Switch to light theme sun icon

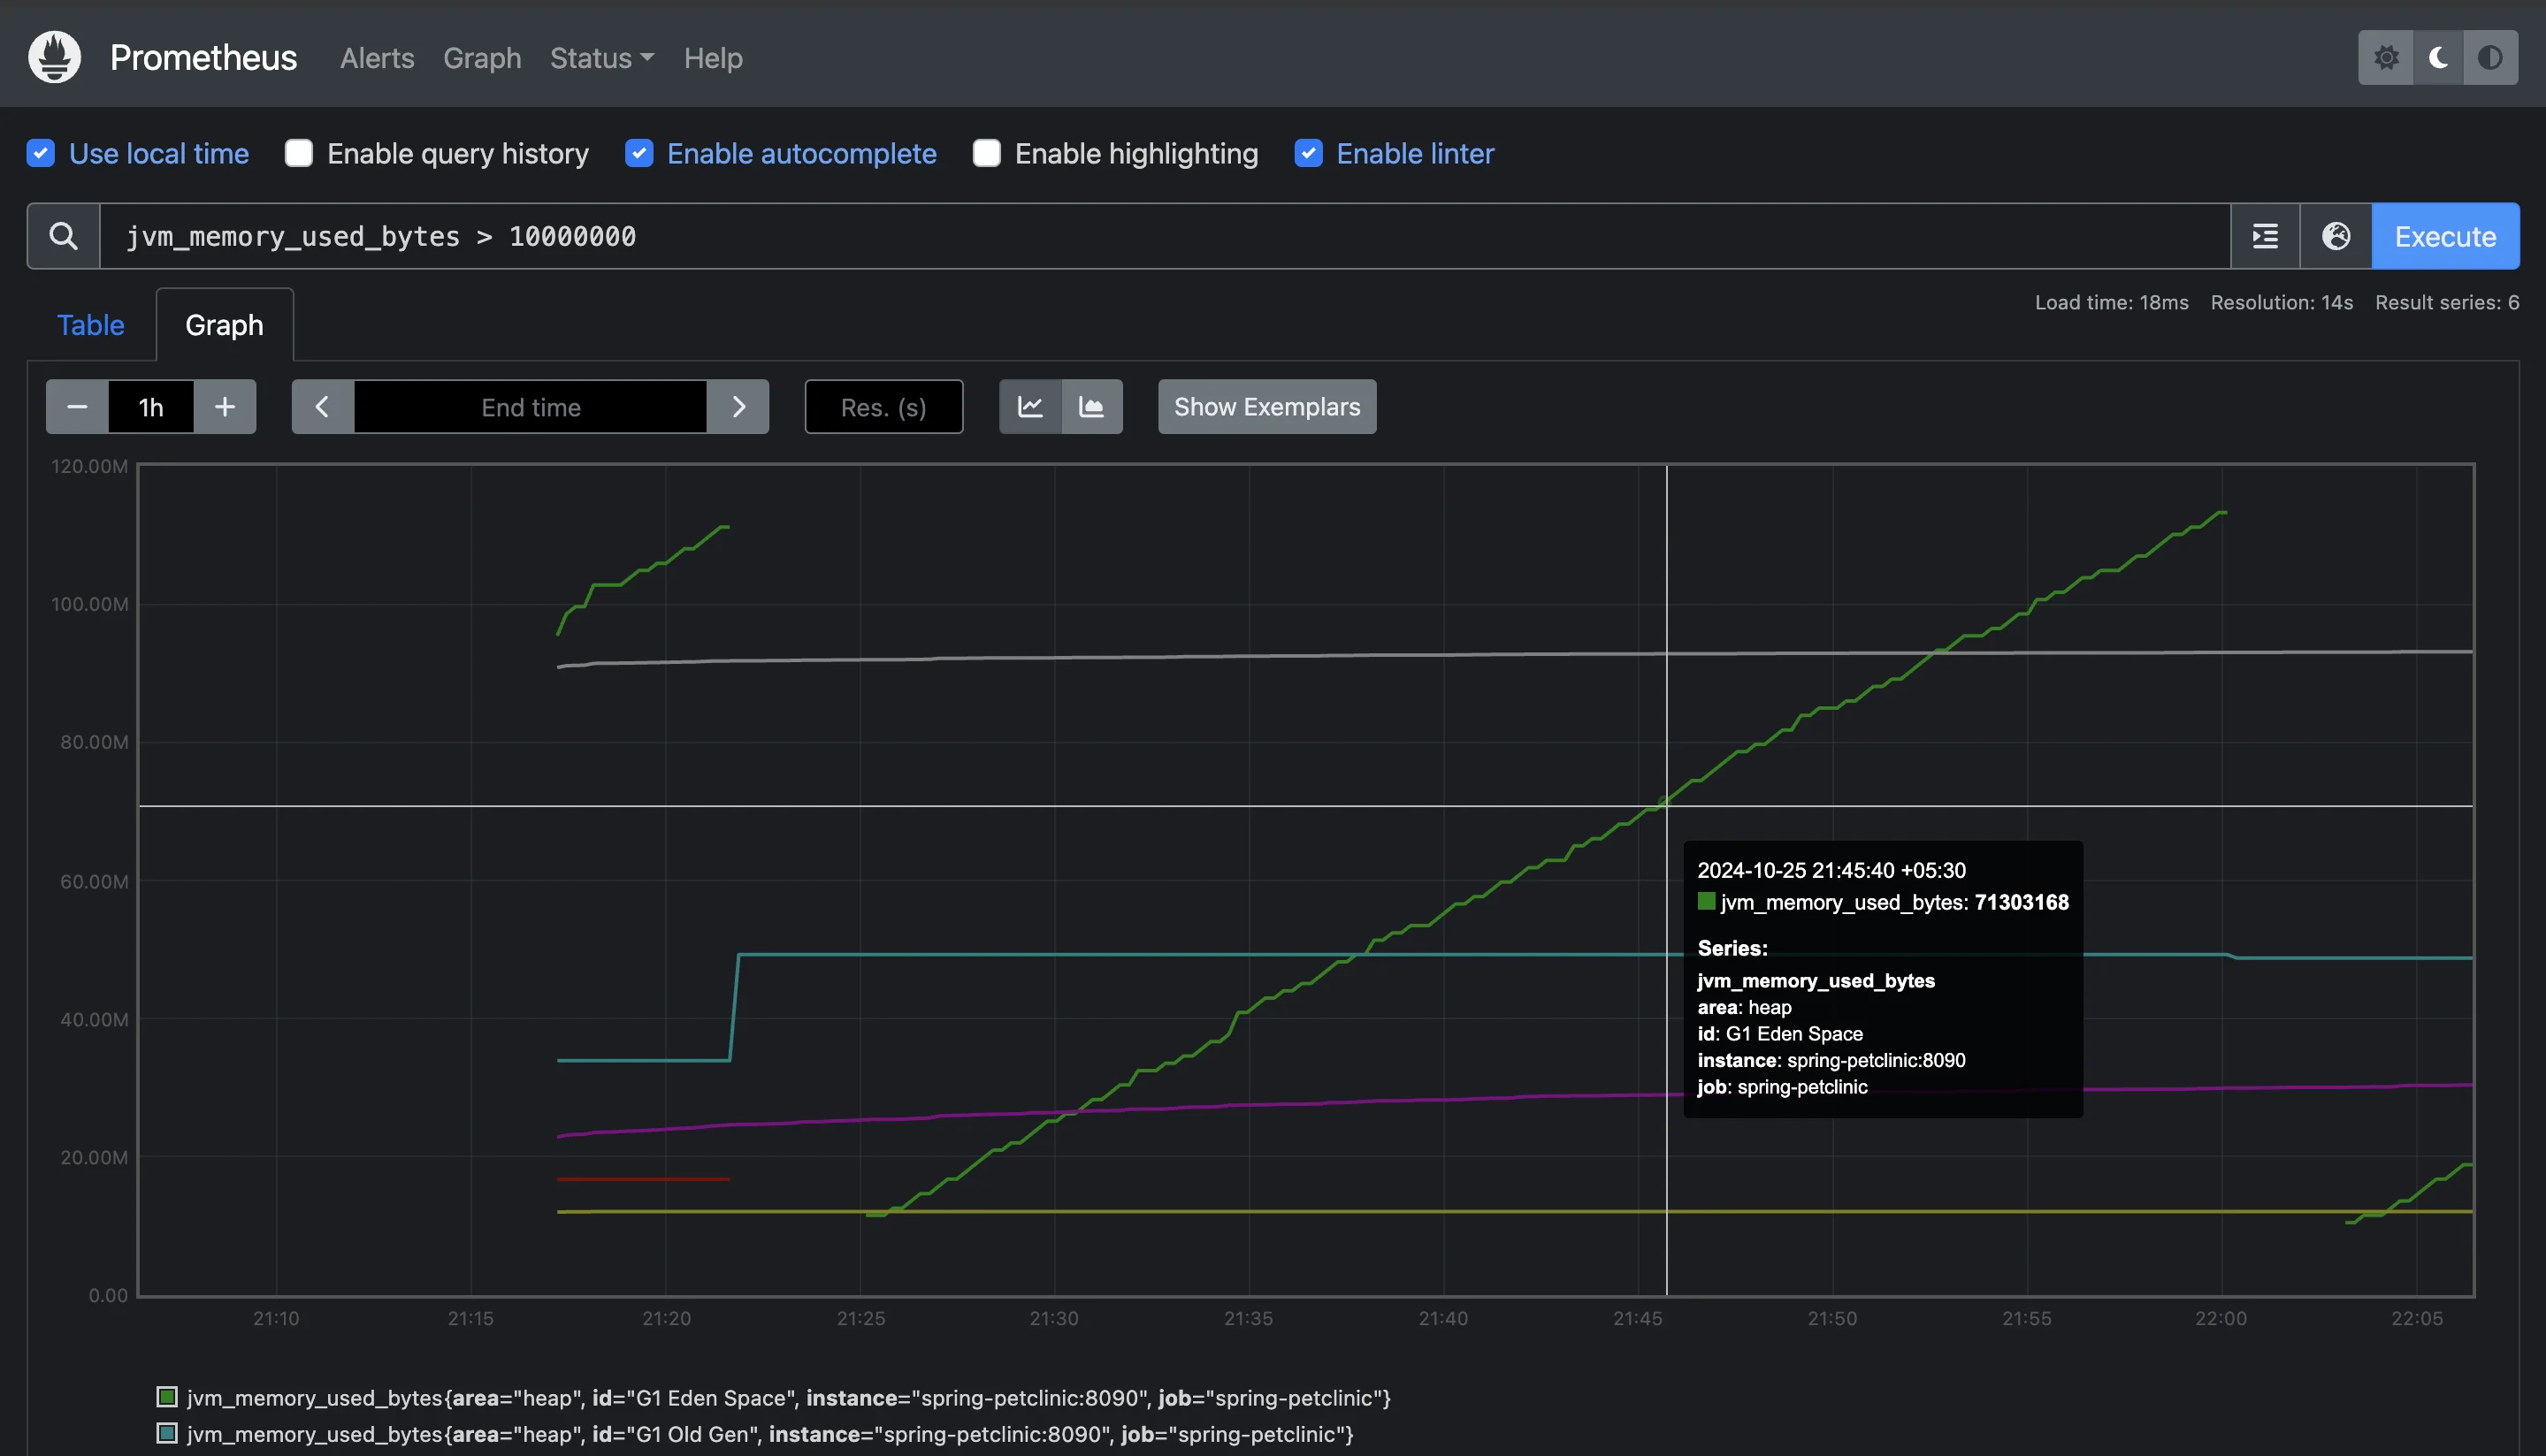2386,57
